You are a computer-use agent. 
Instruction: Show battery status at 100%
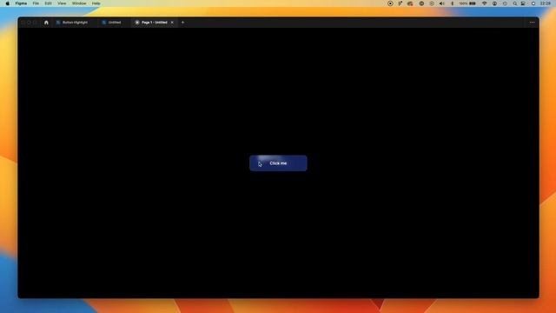click(467, 3)
